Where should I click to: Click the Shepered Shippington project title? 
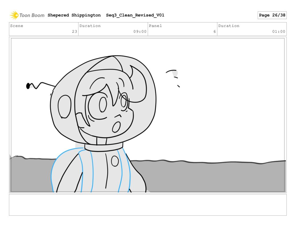(74, 15)
